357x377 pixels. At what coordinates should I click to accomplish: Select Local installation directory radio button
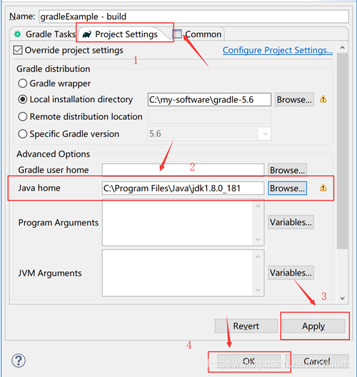(23, 99)
